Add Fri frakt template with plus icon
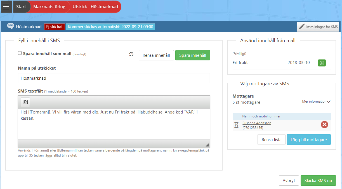This screenshot has width=342, height=189. click(322, 63)
